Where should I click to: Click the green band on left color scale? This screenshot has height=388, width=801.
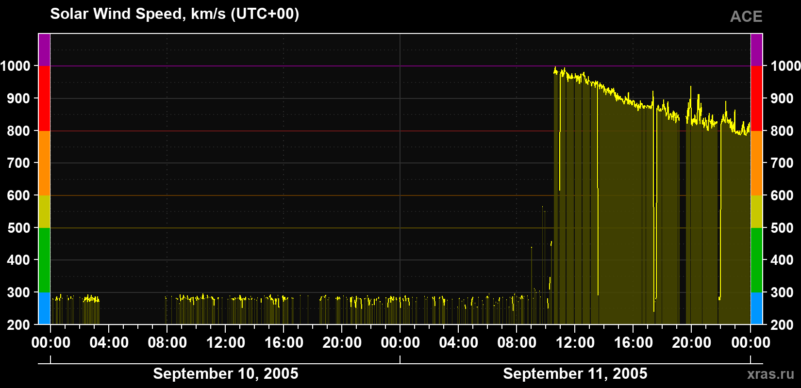tap(44, 260)
